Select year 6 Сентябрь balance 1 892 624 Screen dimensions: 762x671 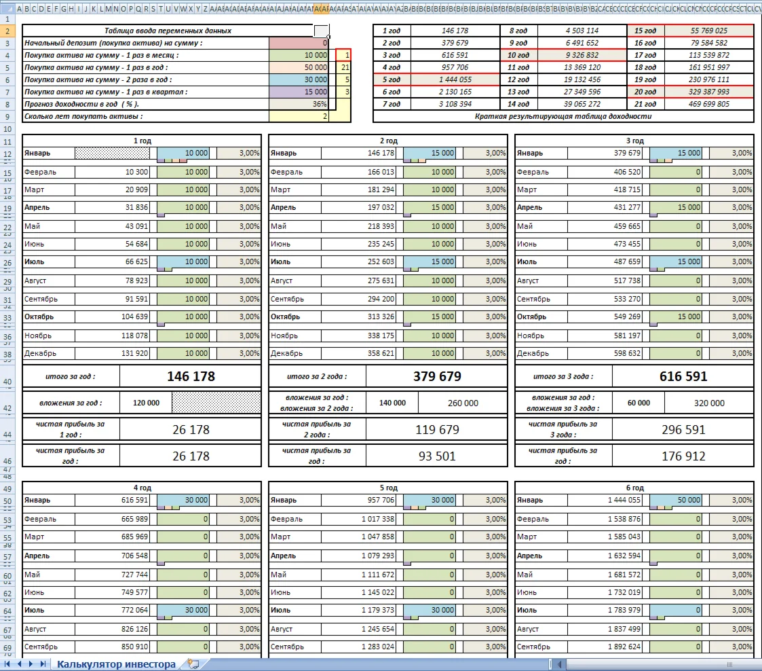(605, 647)
